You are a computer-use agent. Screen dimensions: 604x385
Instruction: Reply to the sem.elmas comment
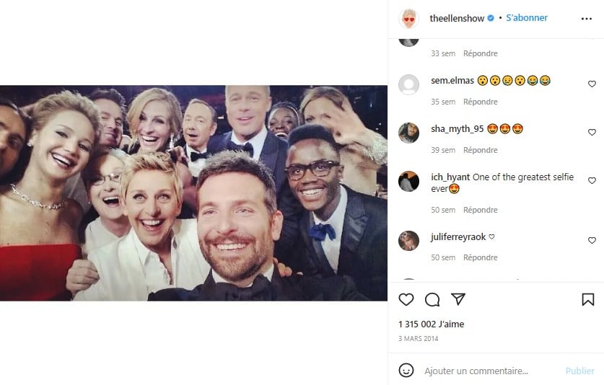(x=481, y=102)
